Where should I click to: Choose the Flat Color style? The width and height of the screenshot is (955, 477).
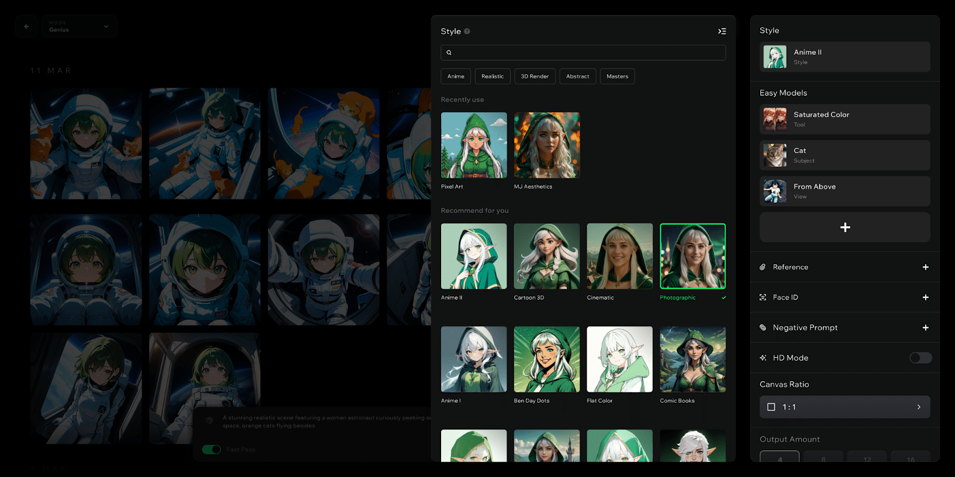point(620,359)
